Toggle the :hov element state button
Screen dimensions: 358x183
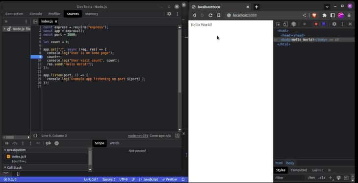coord(311,178)
